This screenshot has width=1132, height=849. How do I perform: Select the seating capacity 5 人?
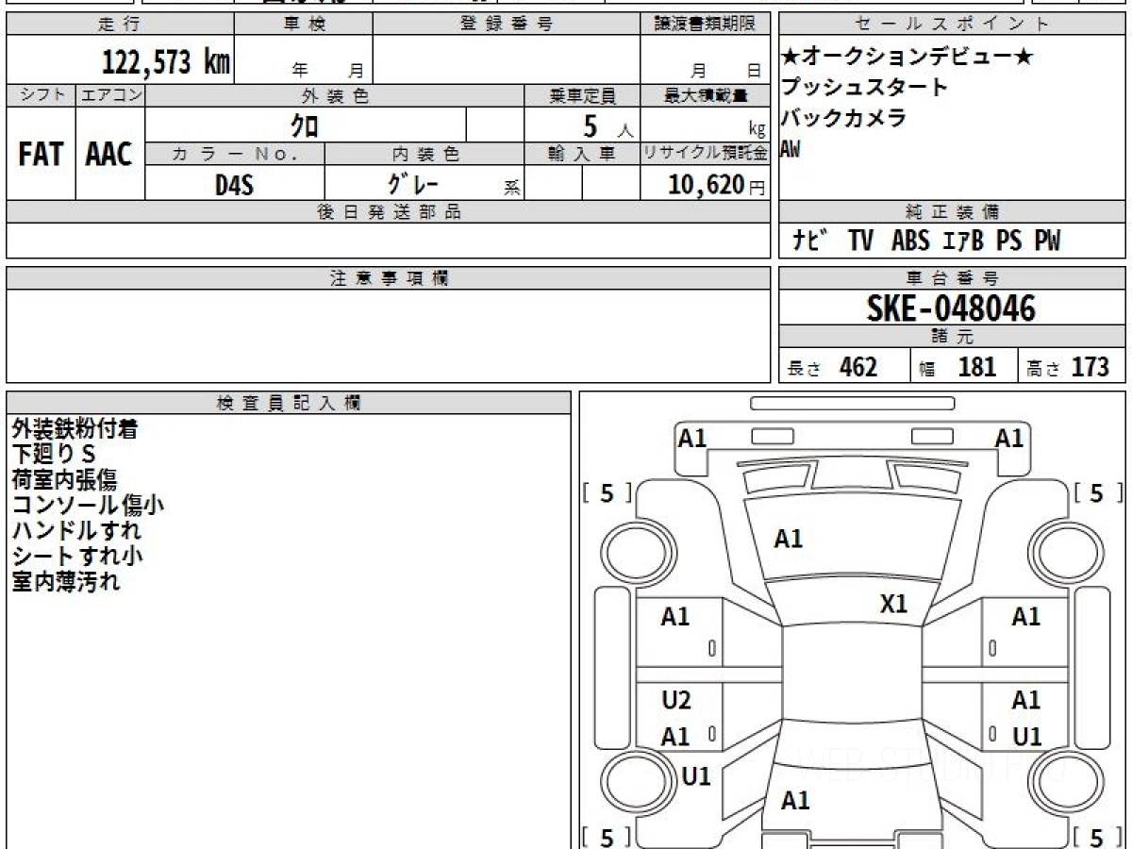click(608, 125)
